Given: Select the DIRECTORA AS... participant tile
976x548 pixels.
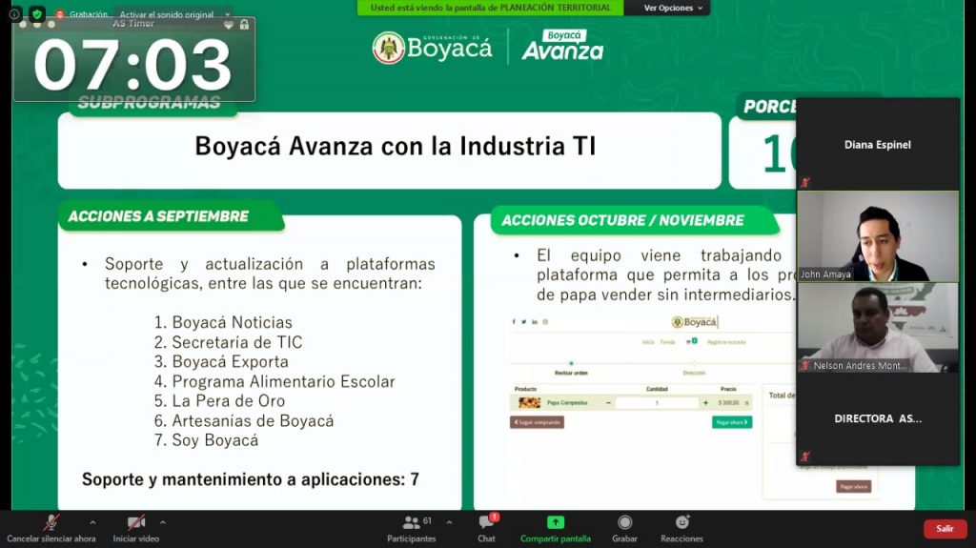Looking at the screenshot, I should click(878, 418).
